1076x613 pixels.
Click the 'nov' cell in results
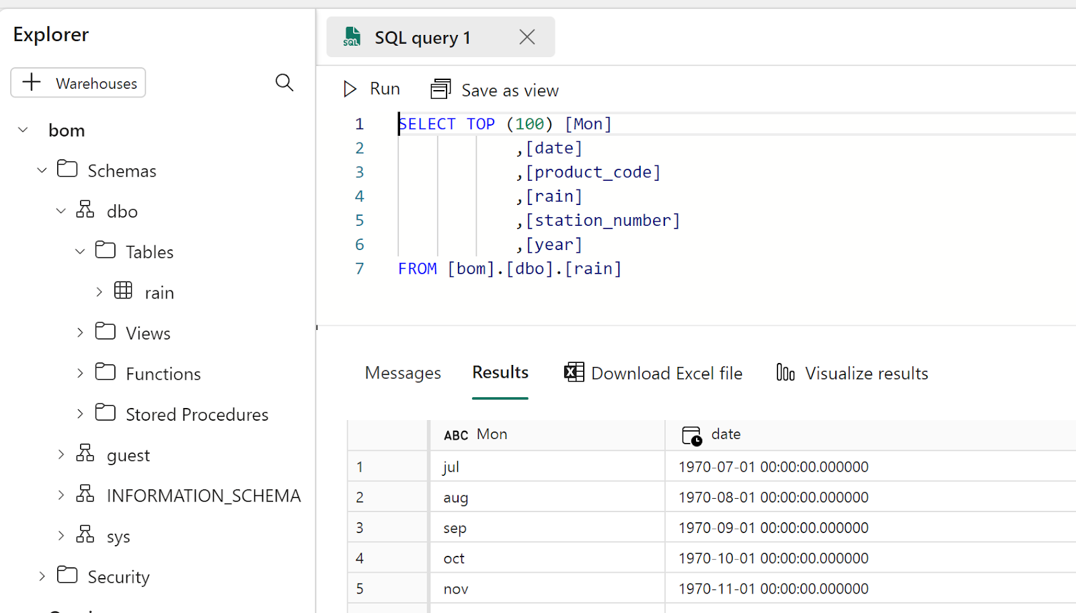click(x=547, y=589)
